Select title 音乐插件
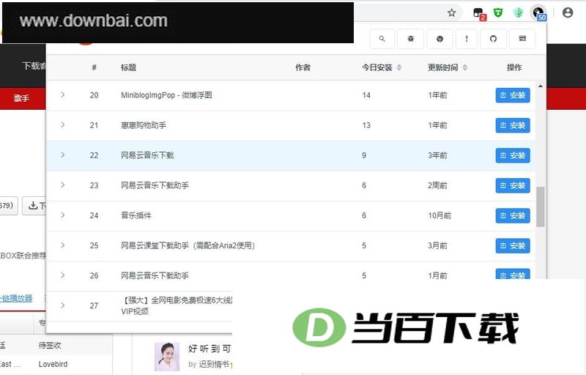Viewport: 586px width, 375px height. (136, 215)
